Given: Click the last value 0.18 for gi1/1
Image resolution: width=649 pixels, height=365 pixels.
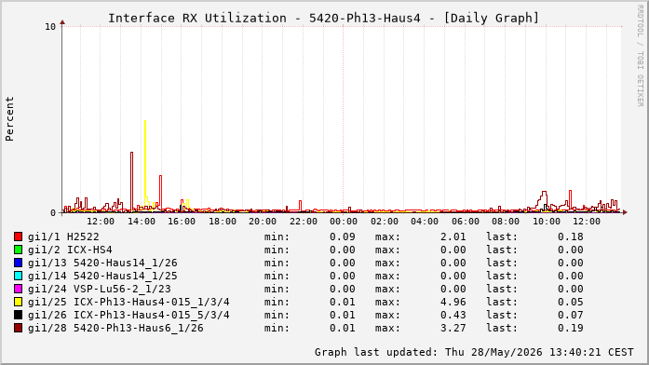Looking at the screenshot, I should [x=571, y=237].
